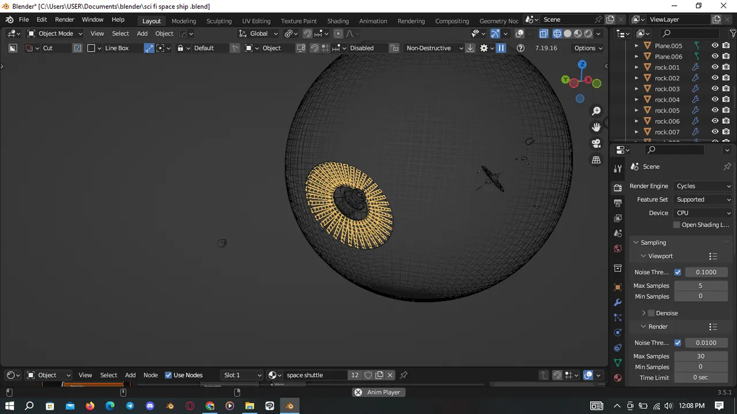Toggle X-ray view in viewport header

[544, 33]
